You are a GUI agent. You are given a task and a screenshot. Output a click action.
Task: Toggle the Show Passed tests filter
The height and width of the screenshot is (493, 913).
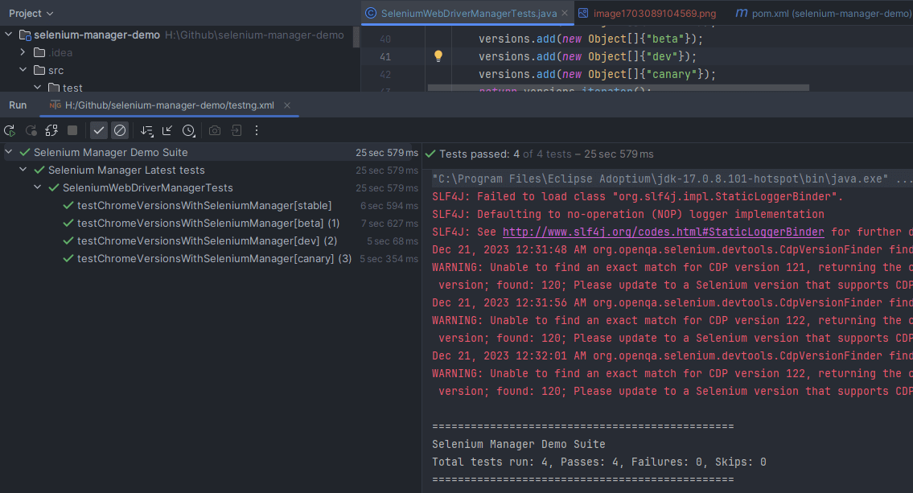(x=98, y=130)
